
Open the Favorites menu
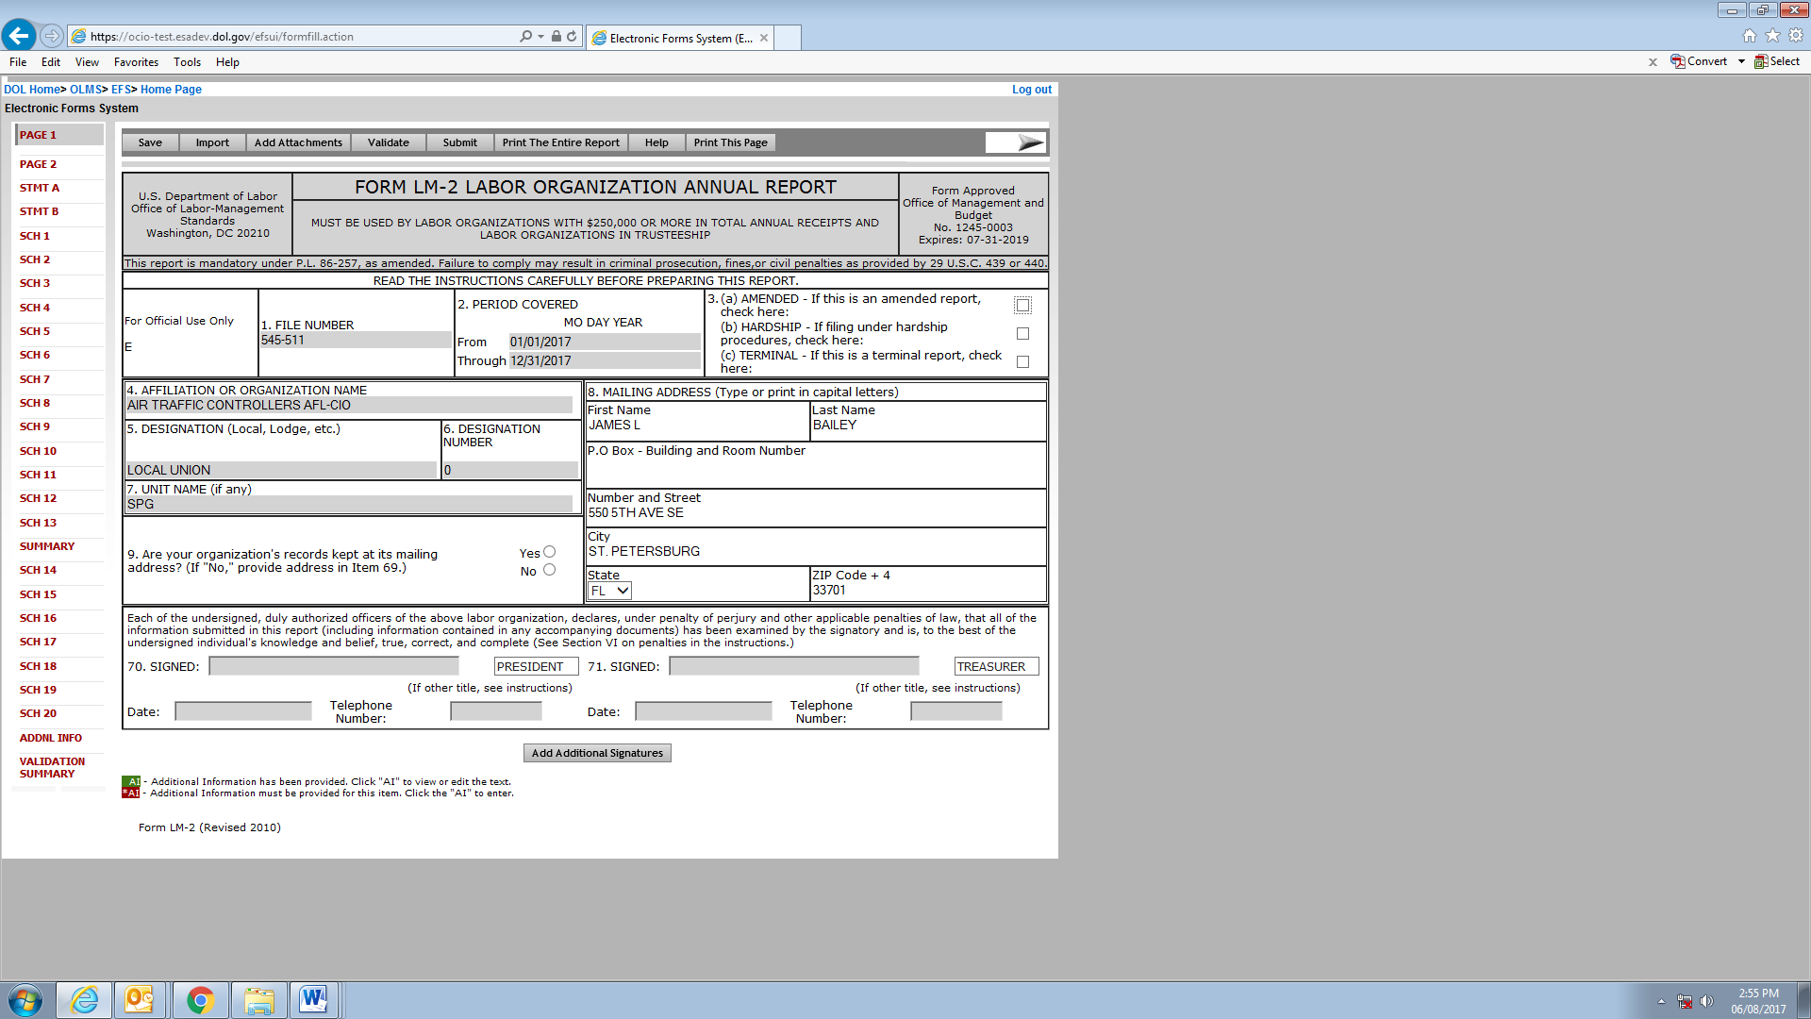click(136, 62)
